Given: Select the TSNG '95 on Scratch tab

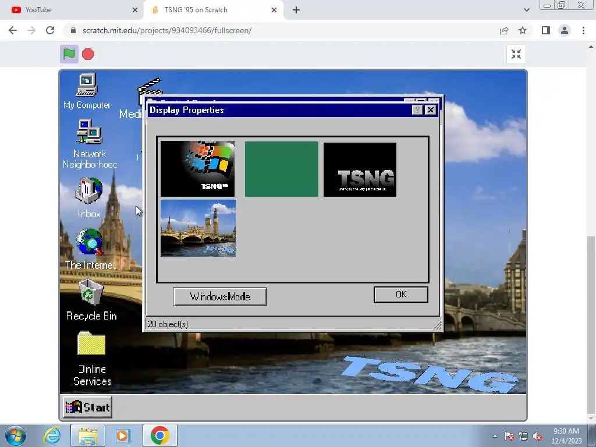Looking at the screenshot, I should point(213,10).
